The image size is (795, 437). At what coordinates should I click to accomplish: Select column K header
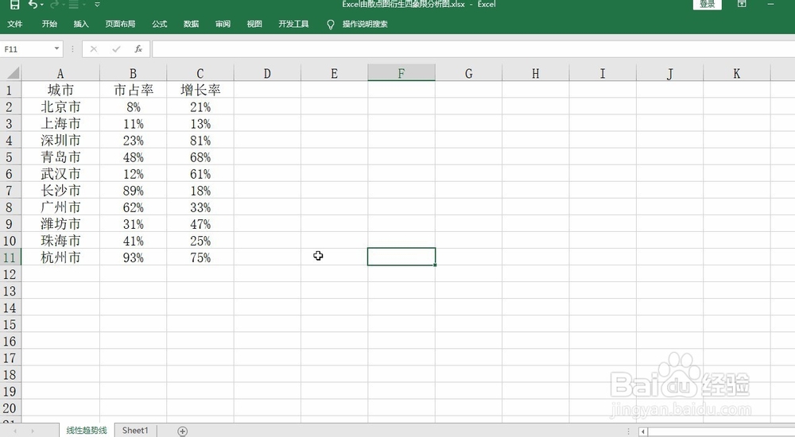coord(737,74)
